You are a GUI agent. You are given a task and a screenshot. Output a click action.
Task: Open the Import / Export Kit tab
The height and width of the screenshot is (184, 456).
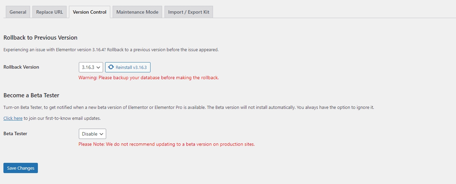coord(189,12)
